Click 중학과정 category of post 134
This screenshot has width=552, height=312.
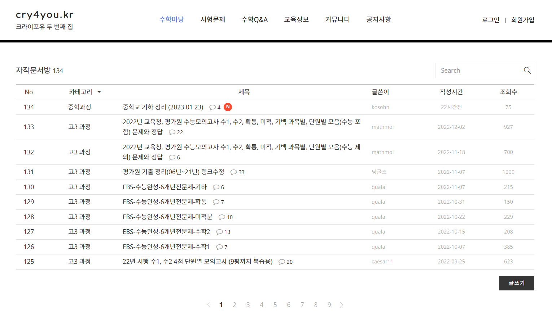coord(79,107)
